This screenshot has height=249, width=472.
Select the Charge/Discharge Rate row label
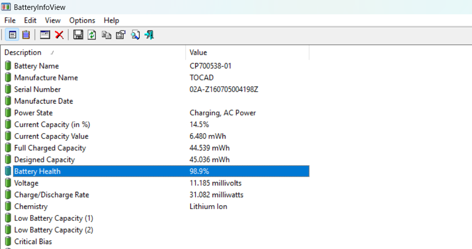[52, 195]
